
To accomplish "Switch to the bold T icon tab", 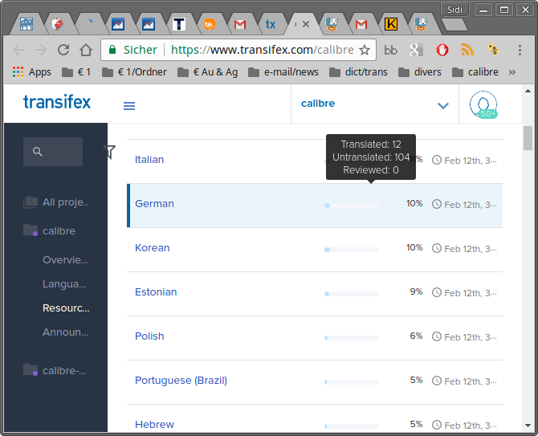I will (179, 24).
